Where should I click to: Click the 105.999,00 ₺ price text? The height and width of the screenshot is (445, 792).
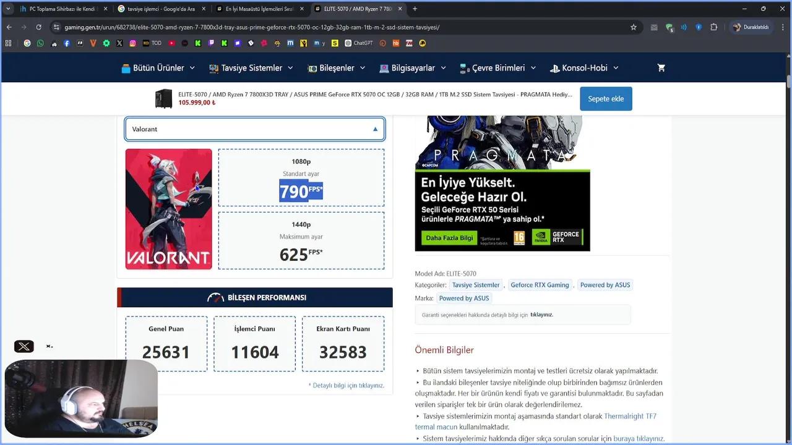pyautogui.click(x=197, y=103)
